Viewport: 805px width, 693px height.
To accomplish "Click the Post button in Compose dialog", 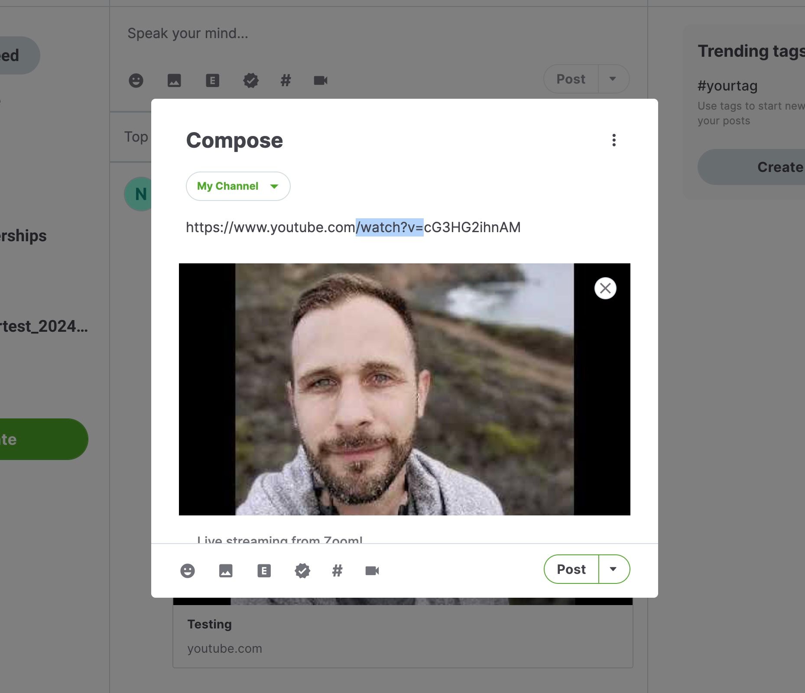I will pyautogui.click(x=571, y=569).
